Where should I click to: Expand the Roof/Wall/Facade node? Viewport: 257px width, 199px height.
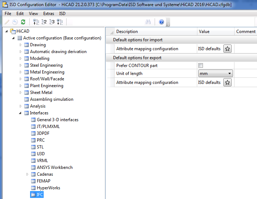(20, 79)
